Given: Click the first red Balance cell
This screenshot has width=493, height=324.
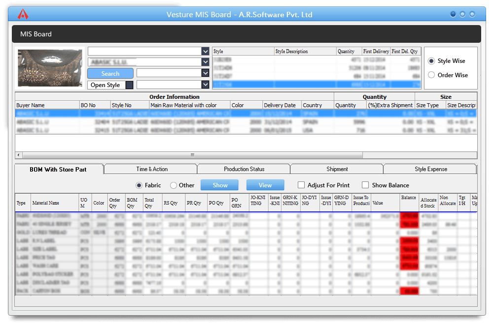Looking at the screenshot, I should (x=409, y=216).
